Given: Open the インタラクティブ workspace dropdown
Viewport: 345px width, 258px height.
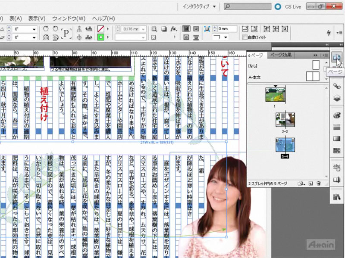Looking at the screenshot, I should pos(199,6).
